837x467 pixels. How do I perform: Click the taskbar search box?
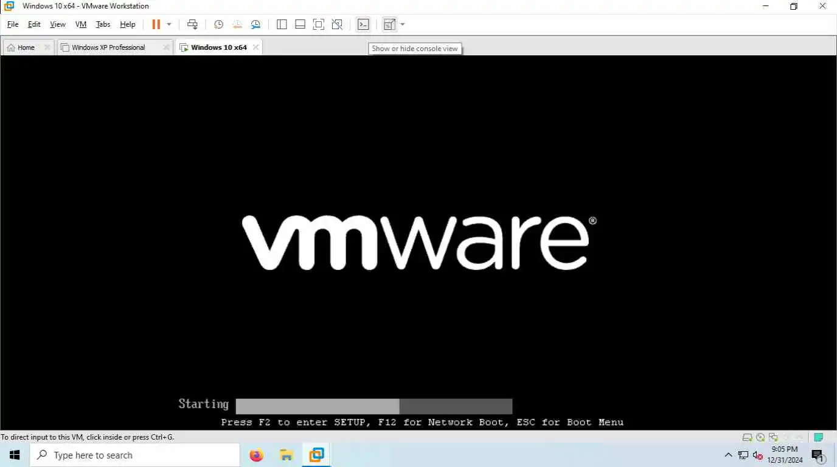click(134, 455)
